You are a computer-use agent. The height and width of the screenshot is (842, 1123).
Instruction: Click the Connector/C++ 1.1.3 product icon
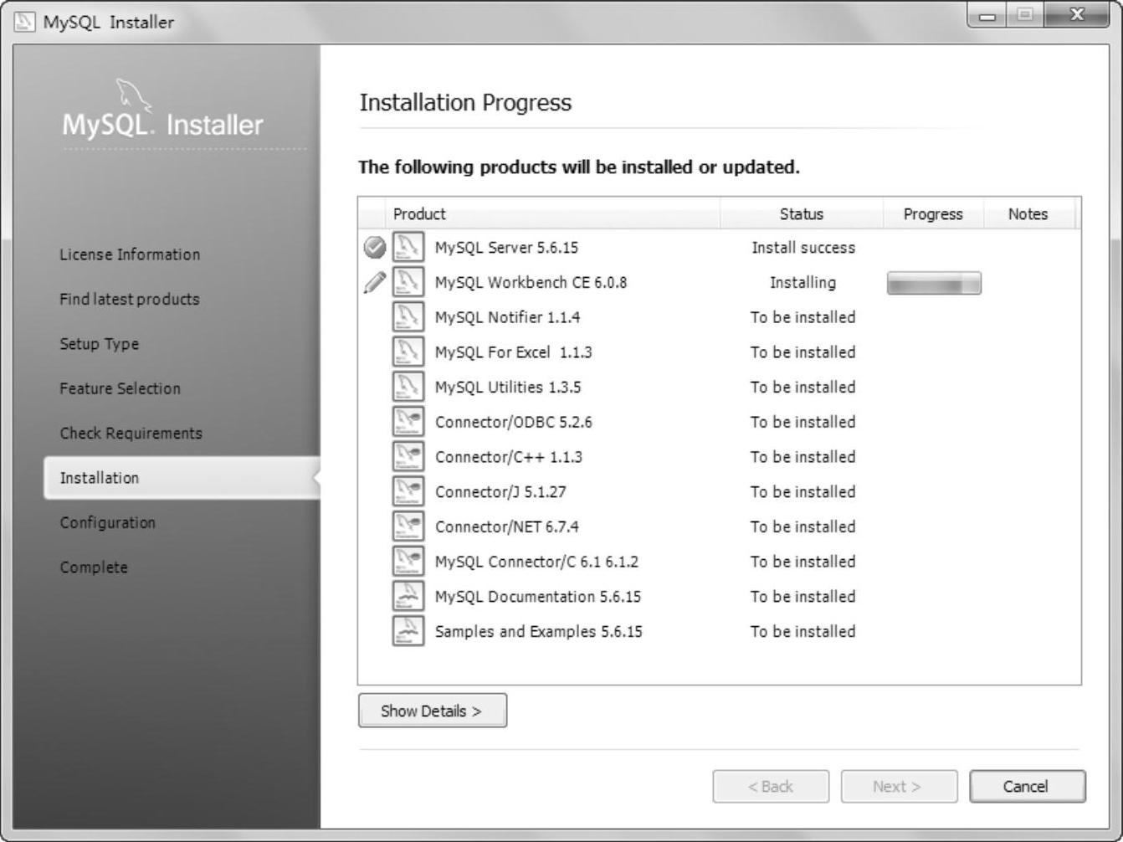click(x=408, y=456)
